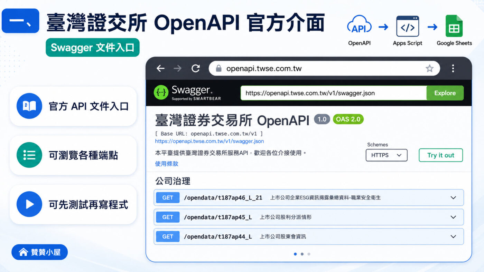
Task: Click the 一、 blue section number badge
Action: 20,21
